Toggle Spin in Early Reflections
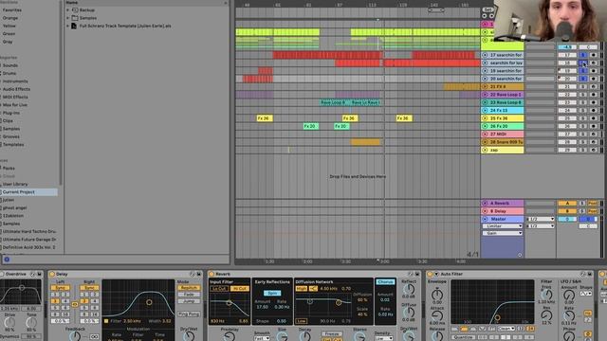 point(272,293)
